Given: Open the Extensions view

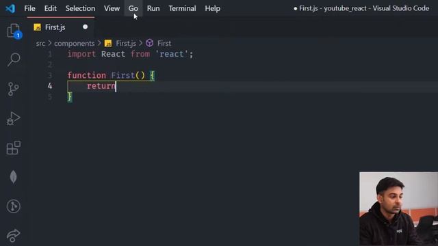Looking at the screenshot, I should click(x=14, y=148).
